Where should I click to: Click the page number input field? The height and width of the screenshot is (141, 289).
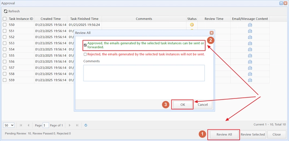[46, 125]
